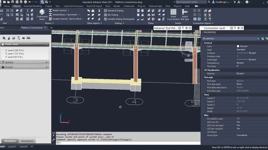Open the Extended Modeling ribbon tab

pyautogui.click(x=33, y=6)
